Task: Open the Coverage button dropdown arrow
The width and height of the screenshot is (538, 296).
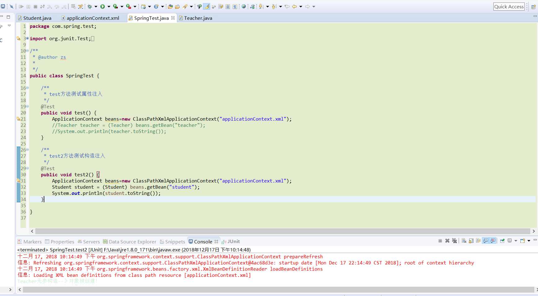Action: point(122,6)
